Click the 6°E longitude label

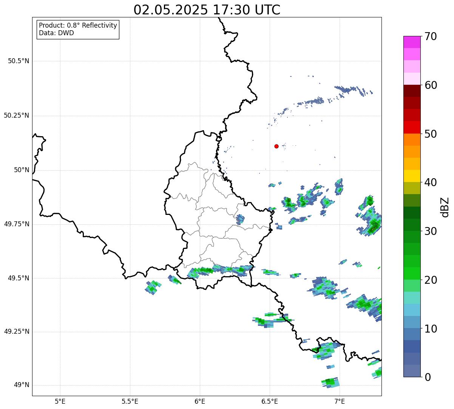(x=200, y=401)
